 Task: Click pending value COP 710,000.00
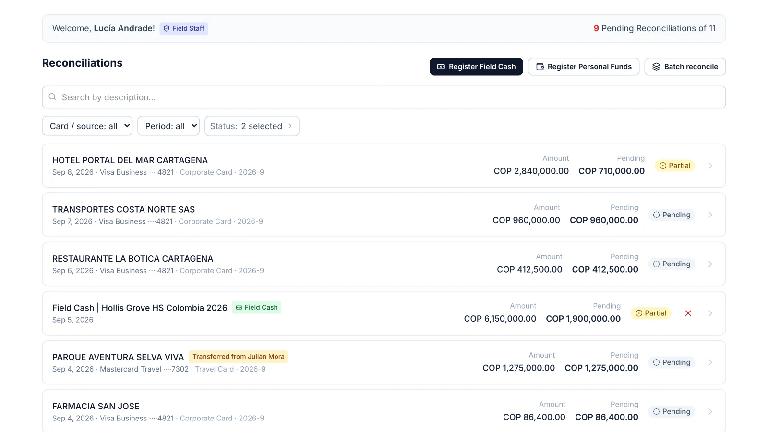coord(612,171)
